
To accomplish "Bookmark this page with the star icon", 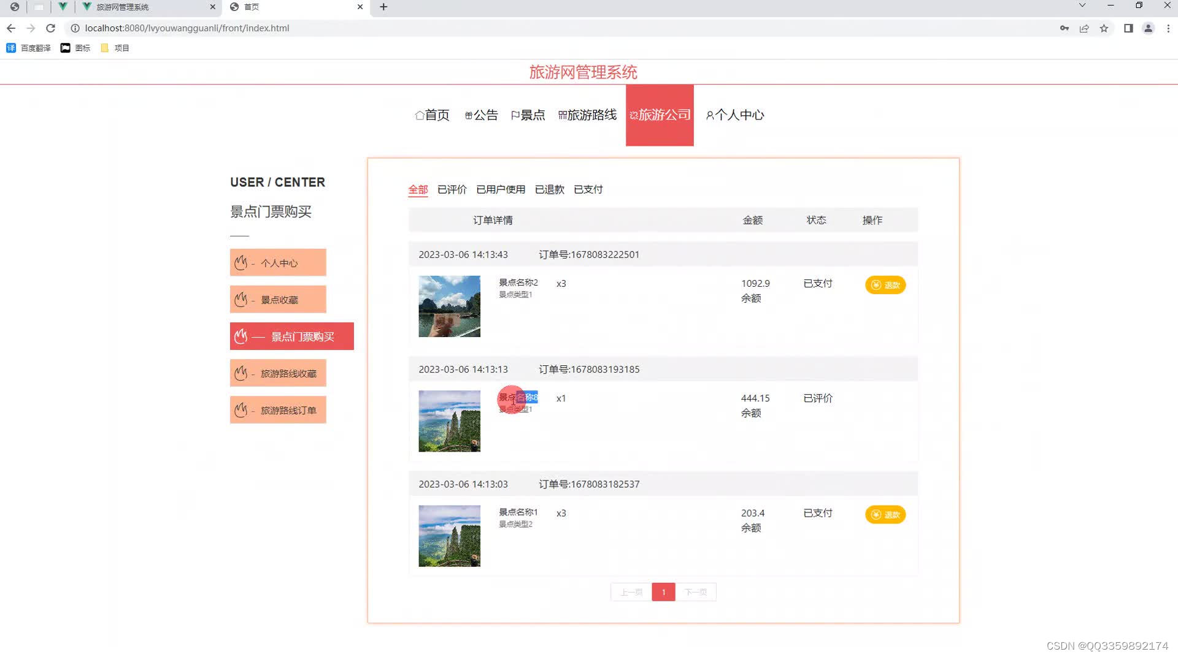I will 1104,28.
